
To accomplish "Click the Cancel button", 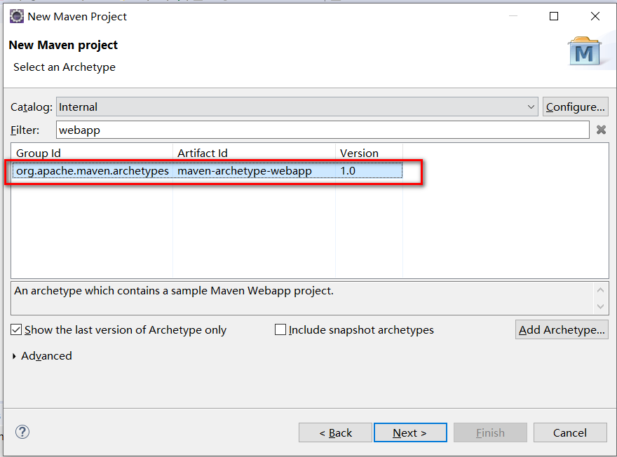I will 570,432.
